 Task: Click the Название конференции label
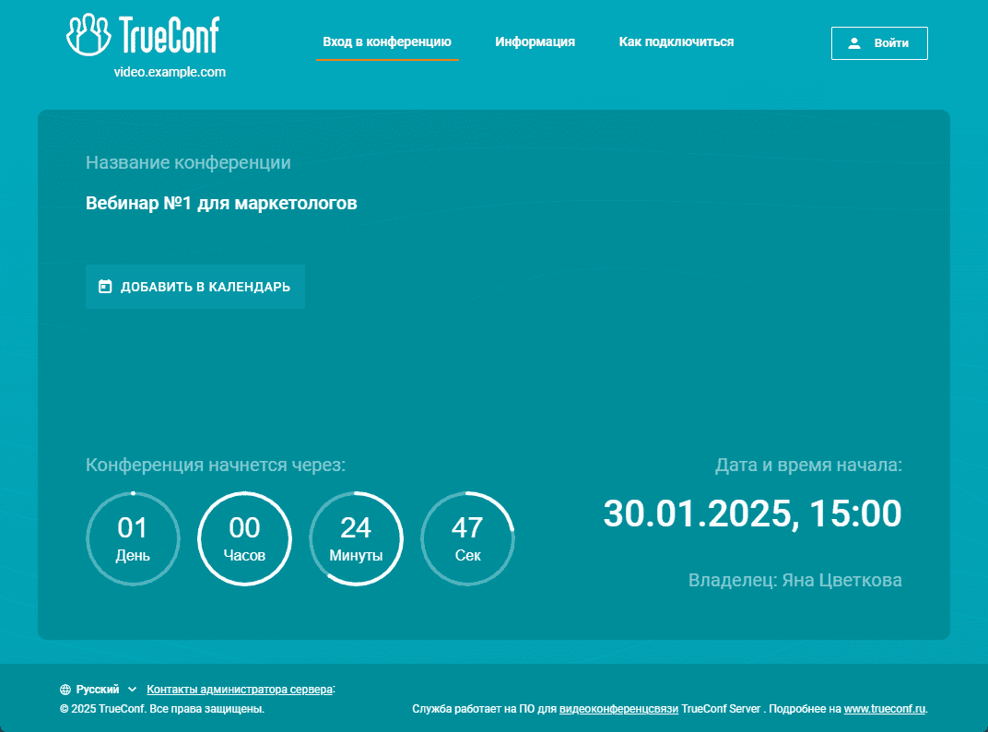pyautogui.click(x=188, y=162)
